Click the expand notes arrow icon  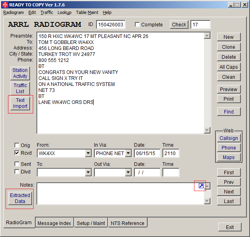[x=201, y=186]
